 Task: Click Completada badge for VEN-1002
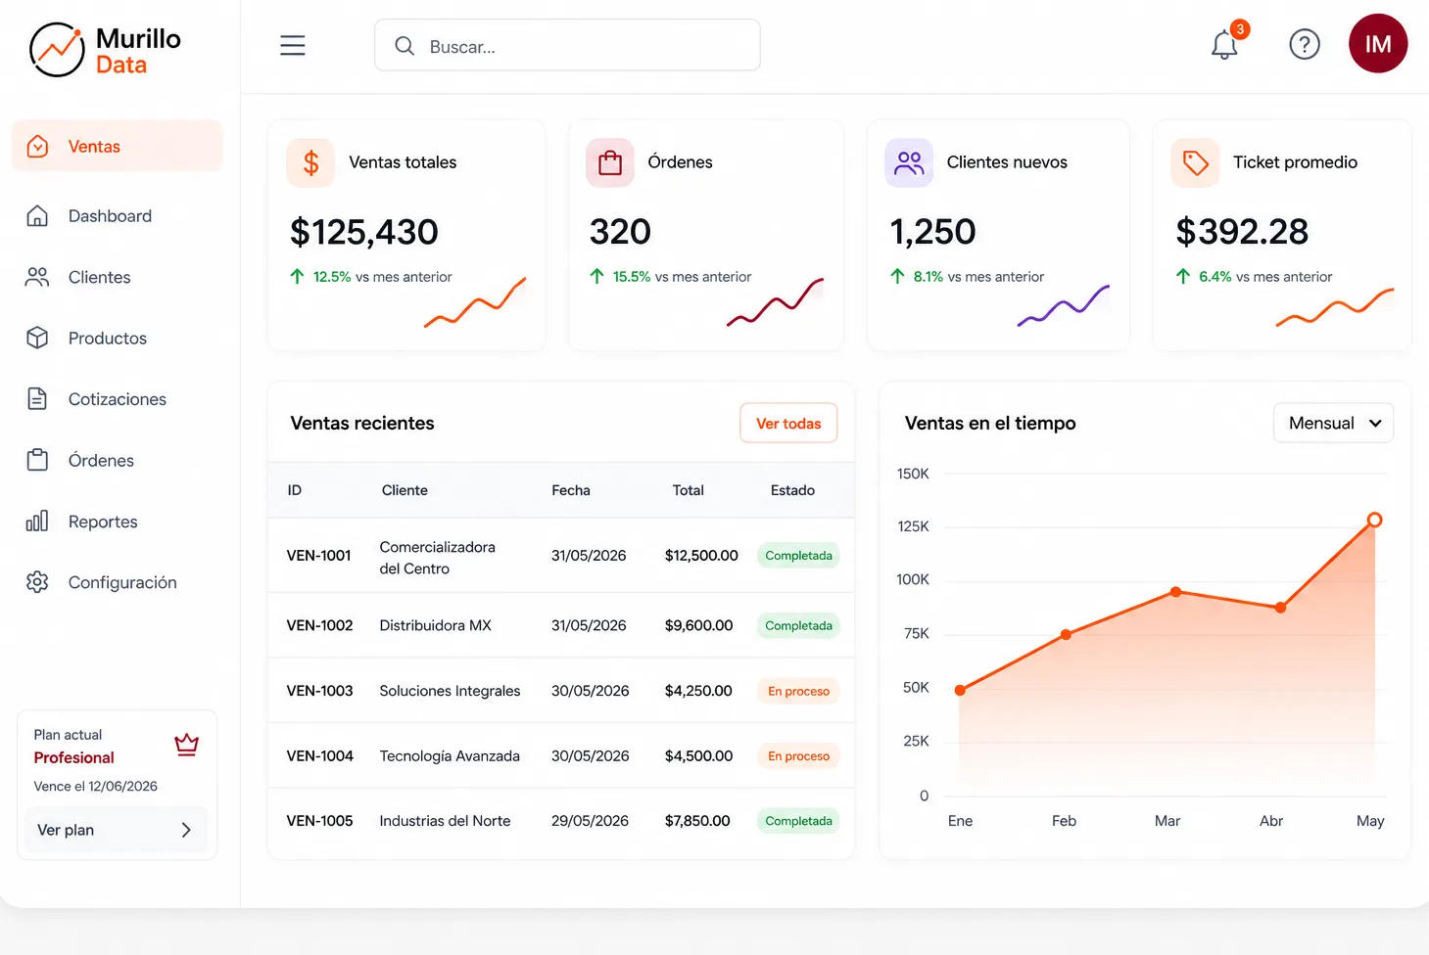(798, 625)
